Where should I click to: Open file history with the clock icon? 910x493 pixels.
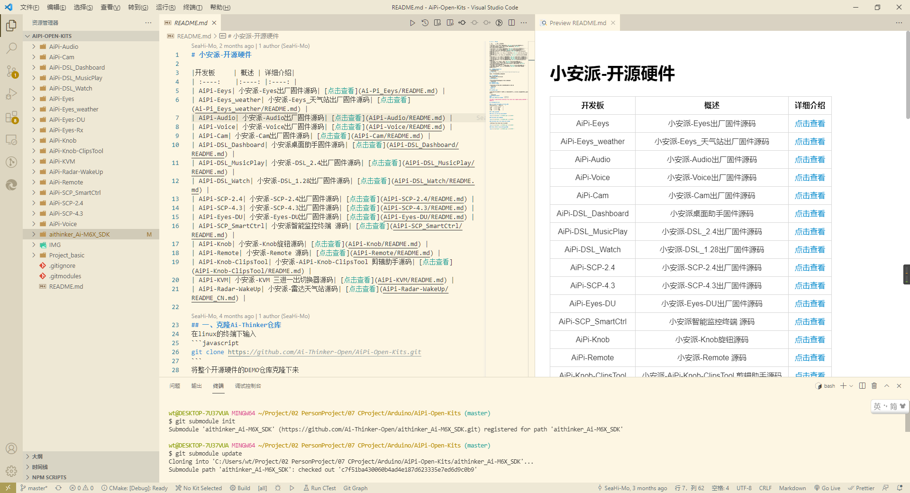click(425, 23)
